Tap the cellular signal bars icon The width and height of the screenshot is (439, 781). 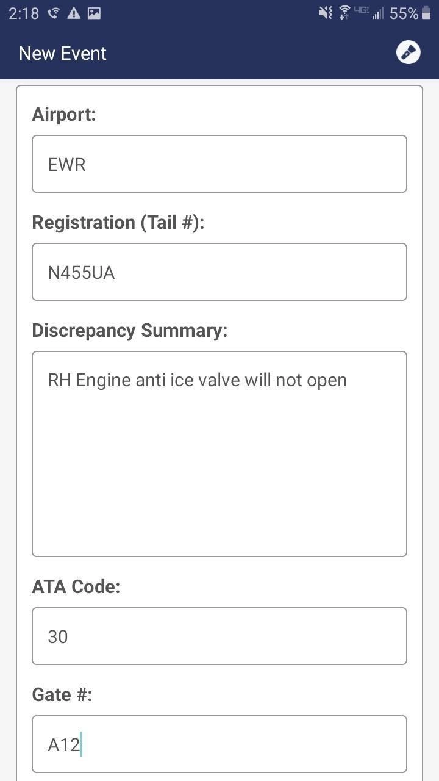[379, 13]
